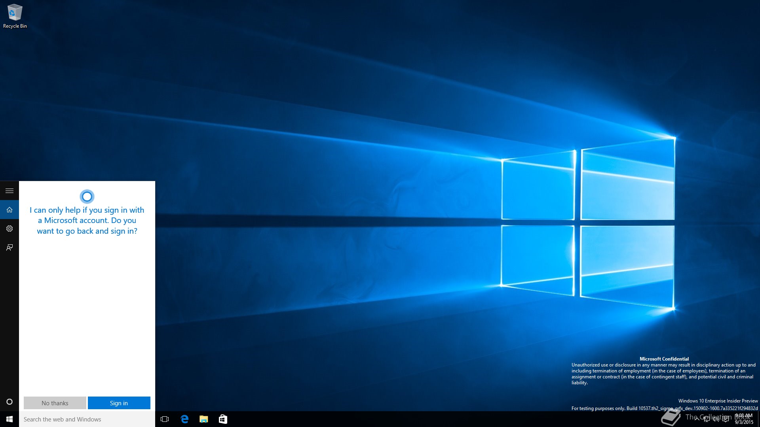Open the Store from the taskbar
The image size is (760, 427).
tap(223, 419)
